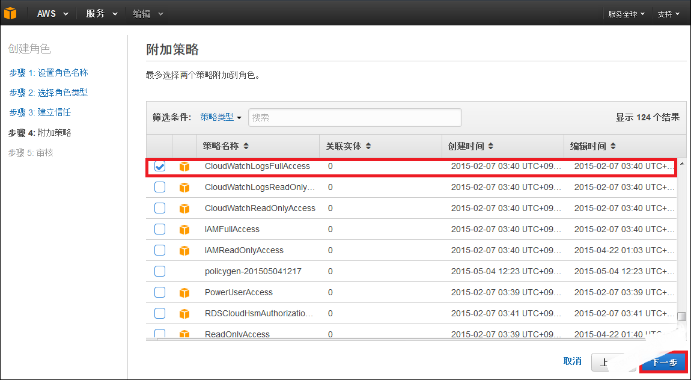Click the CloudWatchLogsFullAccess policy name

point(257,166)
